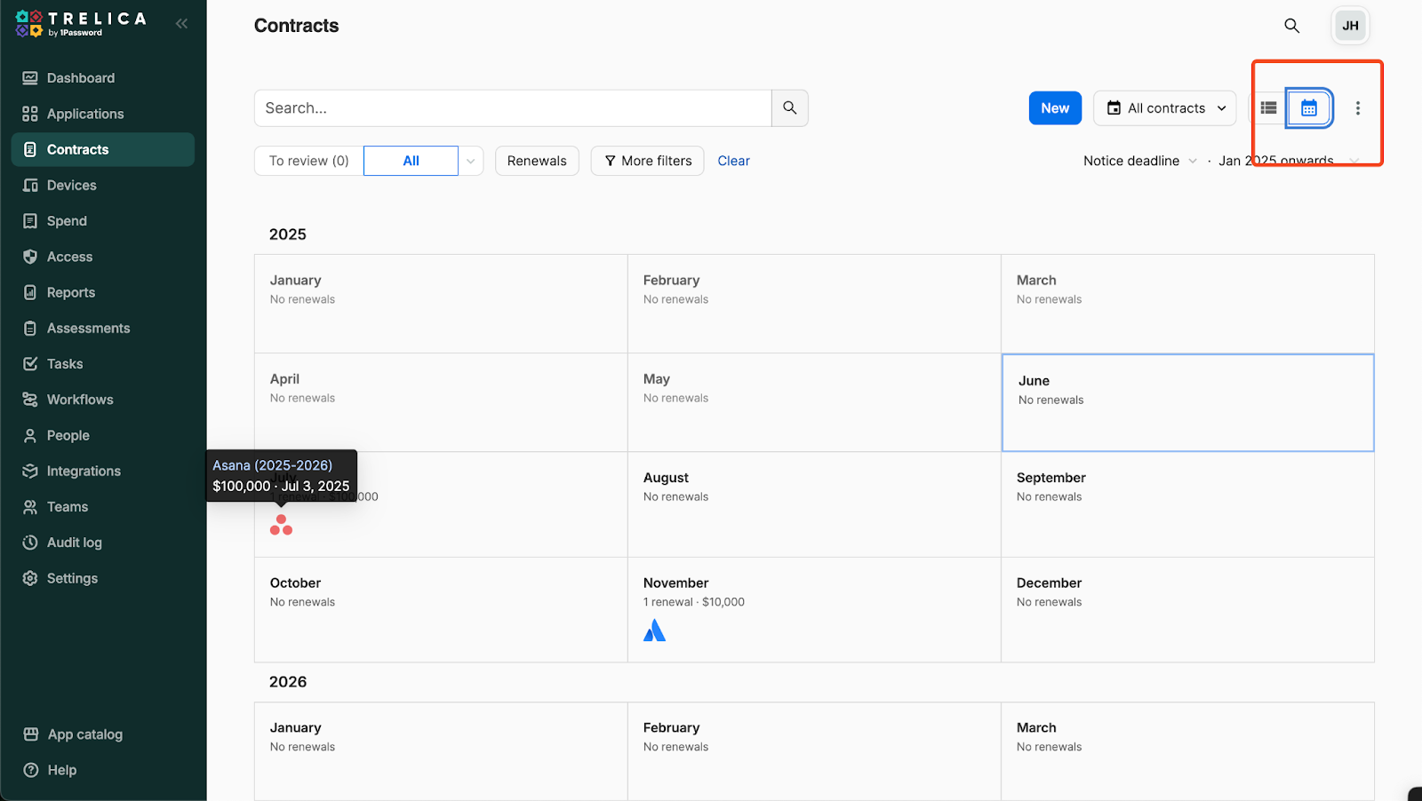The width and height of the screenshot is (1422, 801).
Task: Switch to calendar view icon
Action: click(x=1308, y=108)
